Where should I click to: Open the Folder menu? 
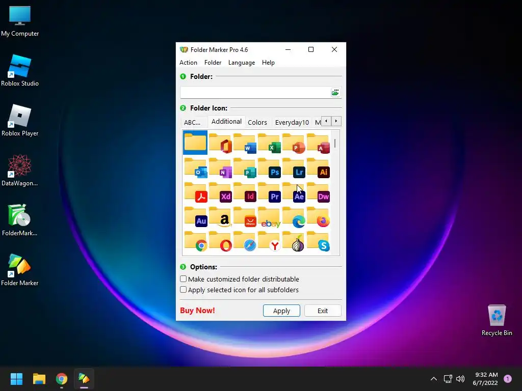(x=213, y=63)
